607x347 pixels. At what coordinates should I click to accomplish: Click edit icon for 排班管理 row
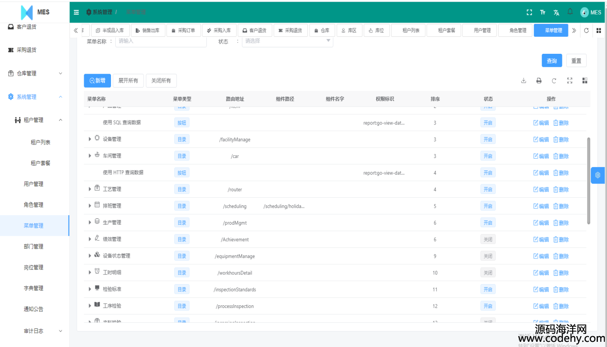(541, 206)
